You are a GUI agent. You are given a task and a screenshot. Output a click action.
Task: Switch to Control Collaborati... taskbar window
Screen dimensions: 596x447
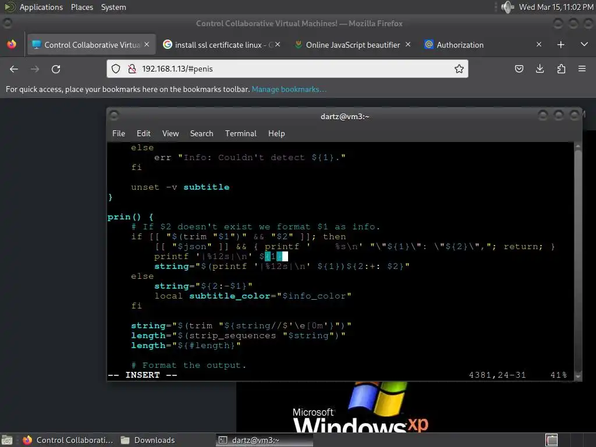coord(68,440)
